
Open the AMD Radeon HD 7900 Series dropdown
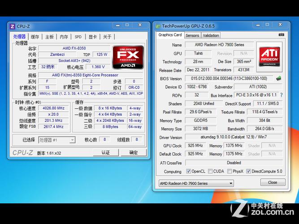click(x=196, y=183)
